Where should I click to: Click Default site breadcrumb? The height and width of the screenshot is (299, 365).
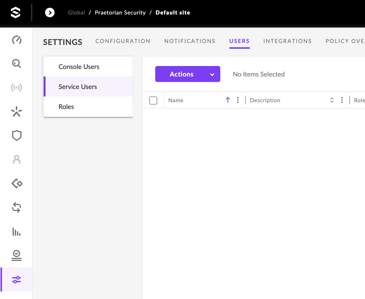coord(173,12)
